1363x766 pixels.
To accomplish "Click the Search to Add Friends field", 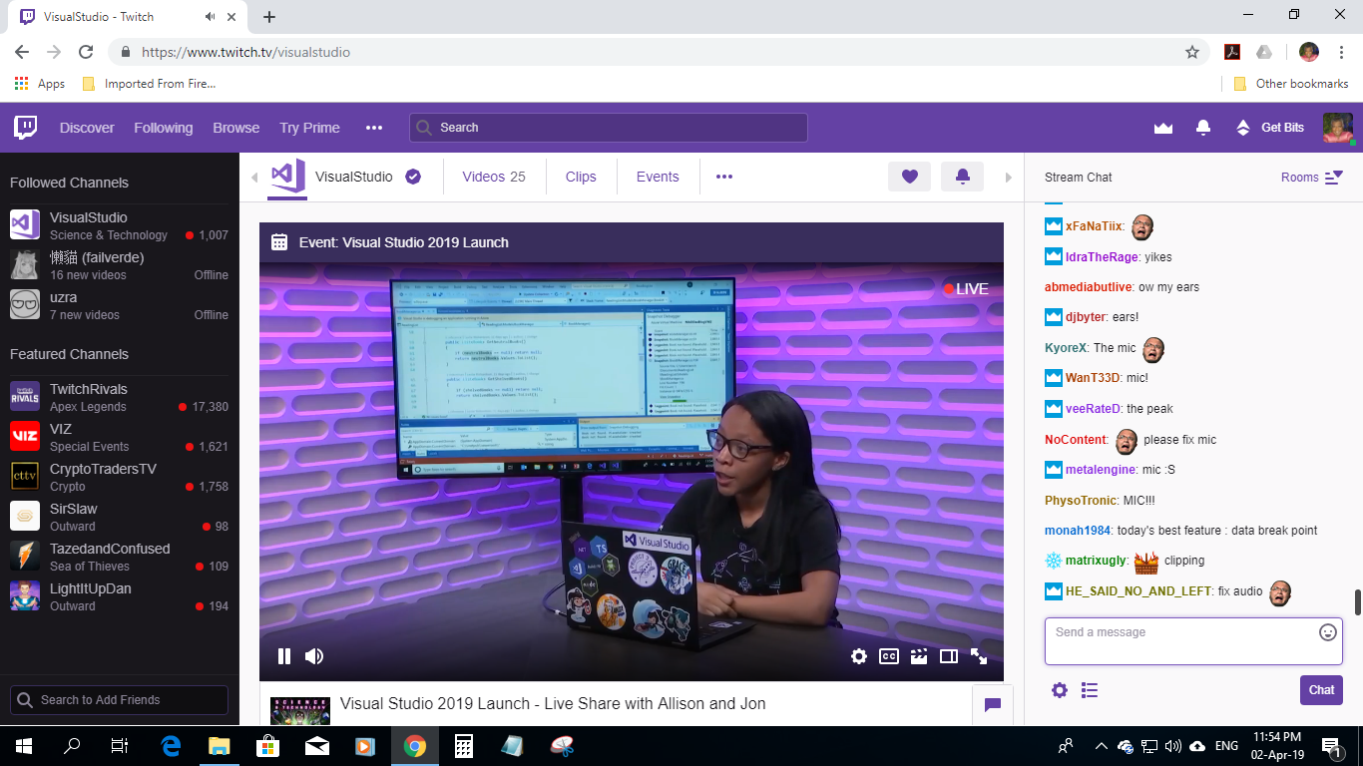I will click(x=119, y=700).
